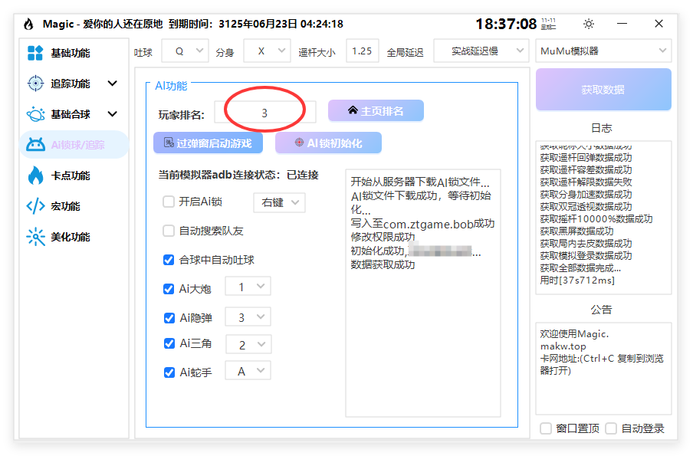Enable the 自动搜索队友 checkbox
The height and width of the screenshot is (456, 693).
click(169, 231)
